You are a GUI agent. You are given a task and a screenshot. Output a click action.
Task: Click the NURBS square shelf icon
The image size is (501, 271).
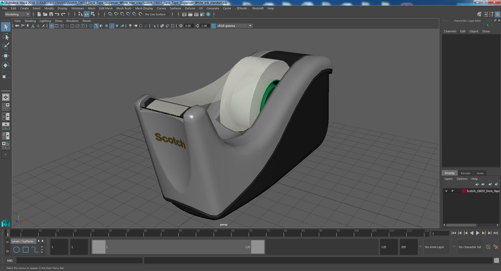point(26,250)
